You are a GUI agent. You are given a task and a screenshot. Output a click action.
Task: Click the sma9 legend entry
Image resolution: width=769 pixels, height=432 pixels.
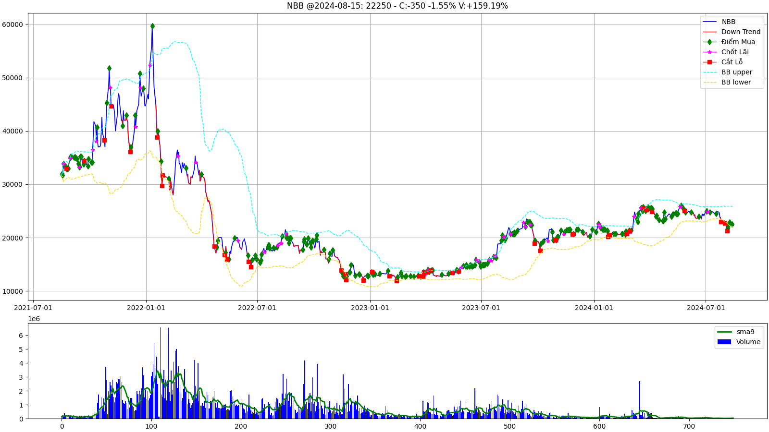(x=736, y=332)
